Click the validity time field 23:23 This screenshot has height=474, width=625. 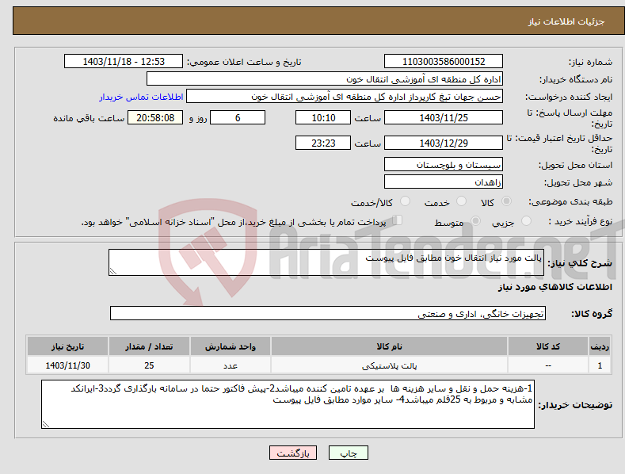[323, 143]
